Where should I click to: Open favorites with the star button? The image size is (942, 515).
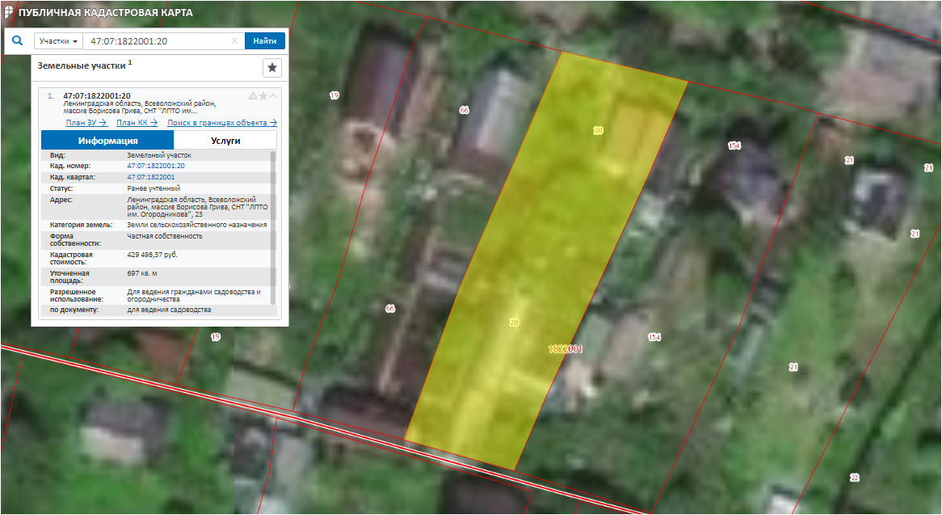(x=272, y=68)
